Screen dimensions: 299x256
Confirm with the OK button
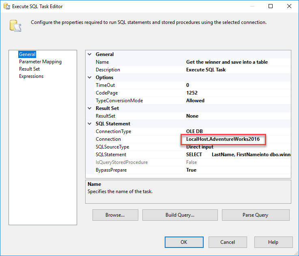184,242
